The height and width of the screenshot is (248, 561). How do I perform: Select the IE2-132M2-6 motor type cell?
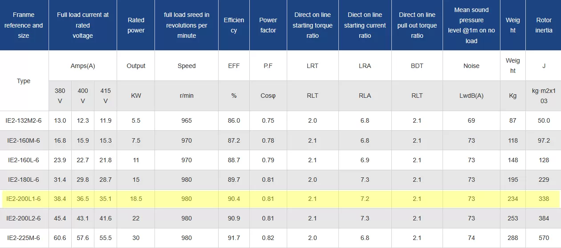[x=24, y=120]
